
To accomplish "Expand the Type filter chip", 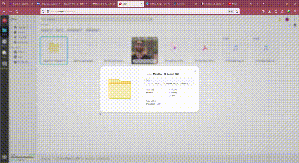I will pyautogui.click(x=59, y=30).
